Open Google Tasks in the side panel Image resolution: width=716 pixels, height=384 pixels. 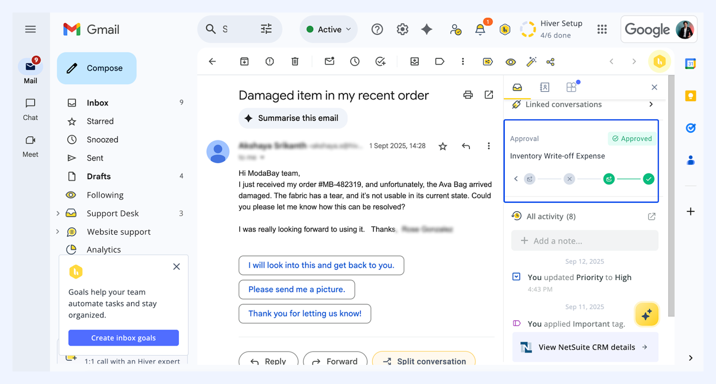[x=690, y=128]
